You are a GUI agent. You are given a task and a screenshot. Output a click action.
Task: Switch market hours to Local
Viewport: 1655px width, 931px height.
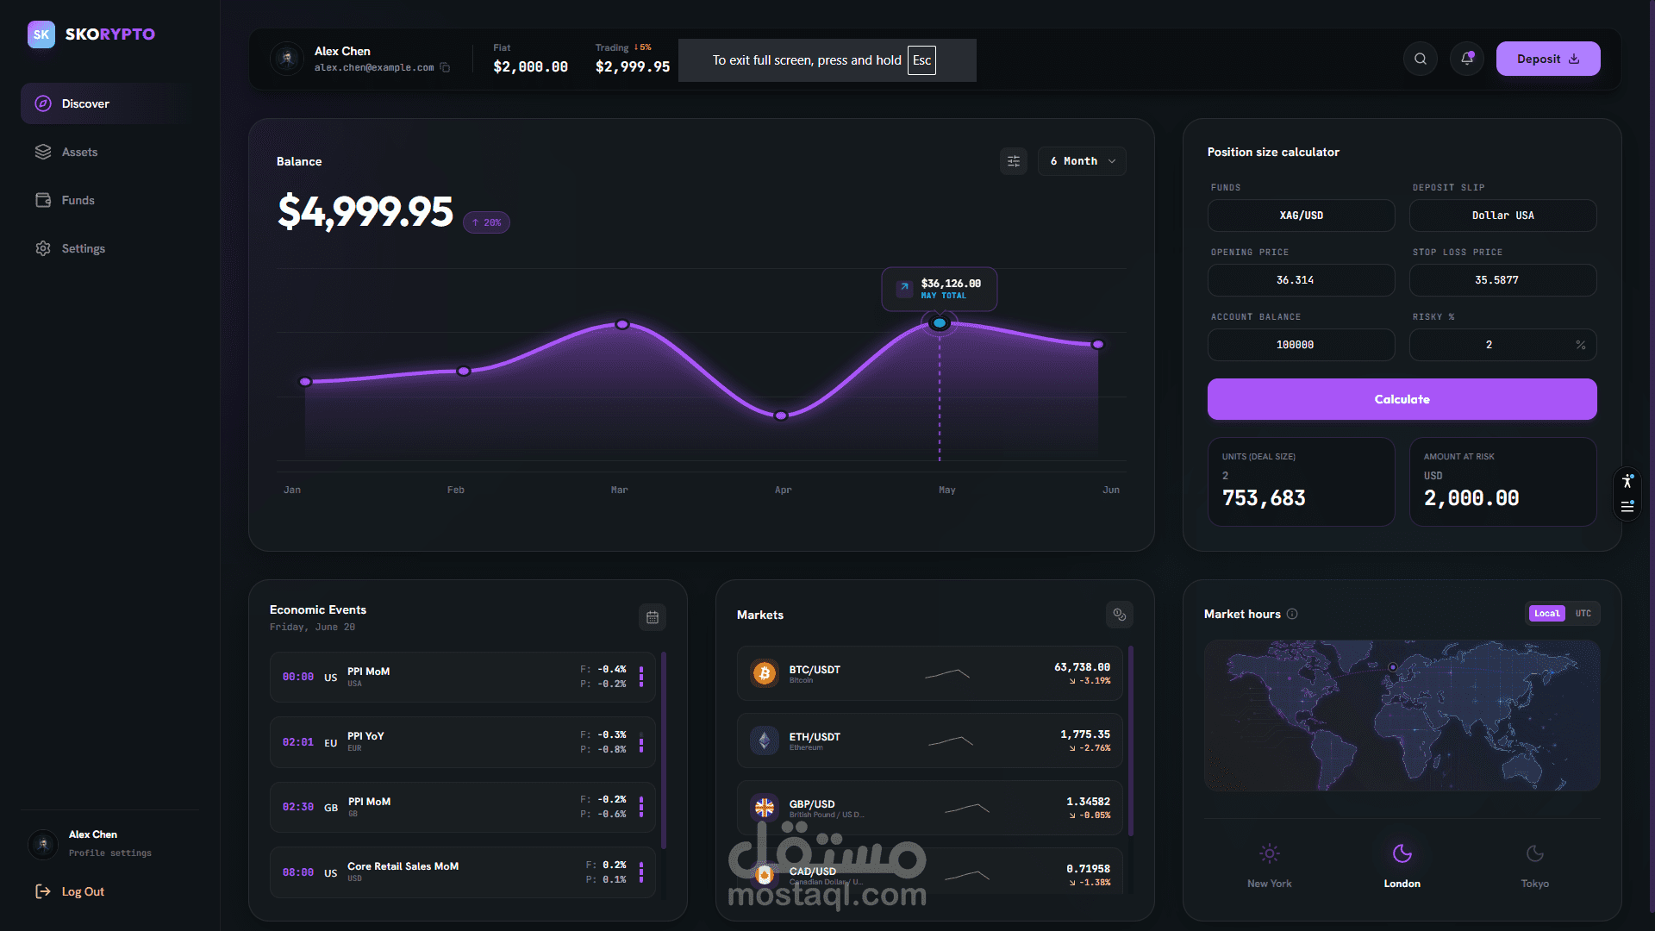tap(1547, 614)
